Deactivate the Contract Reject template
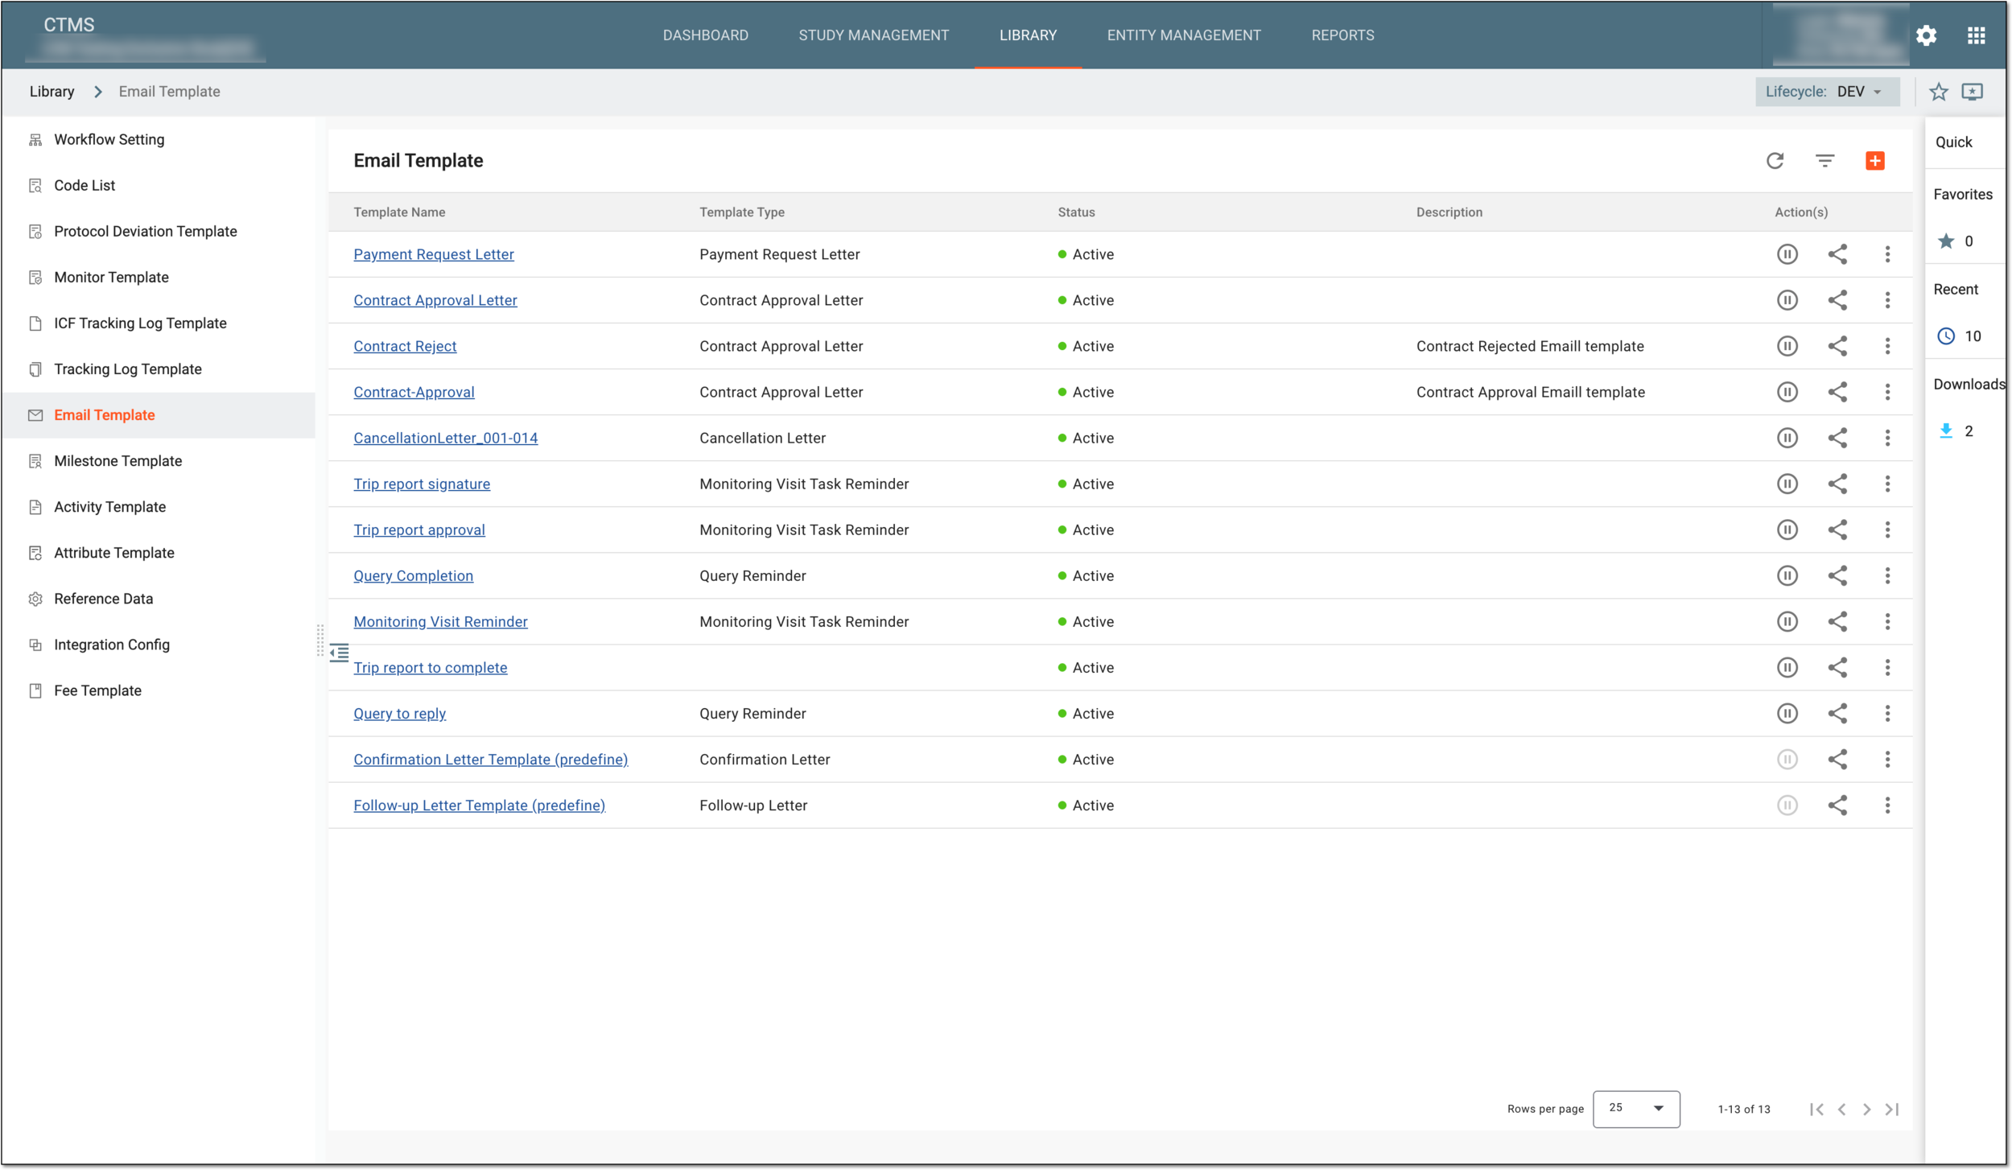 pos(1787,346)
